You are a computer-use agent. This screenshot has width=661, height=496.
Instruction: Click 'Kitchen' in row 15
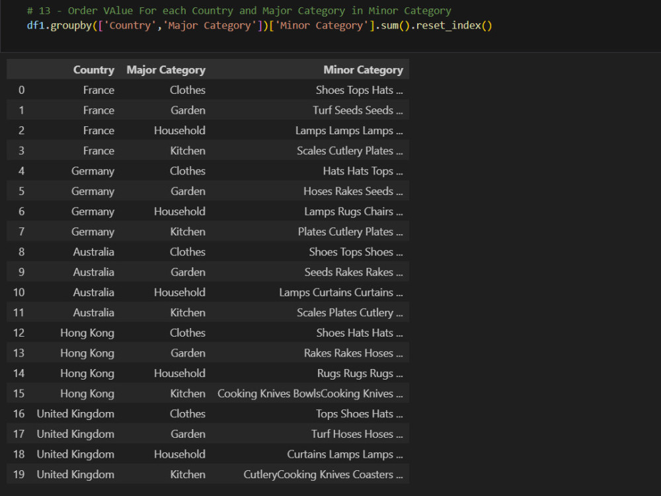188,393
